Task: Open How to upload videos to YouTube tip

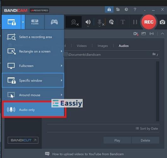Action: click(88, 154)
